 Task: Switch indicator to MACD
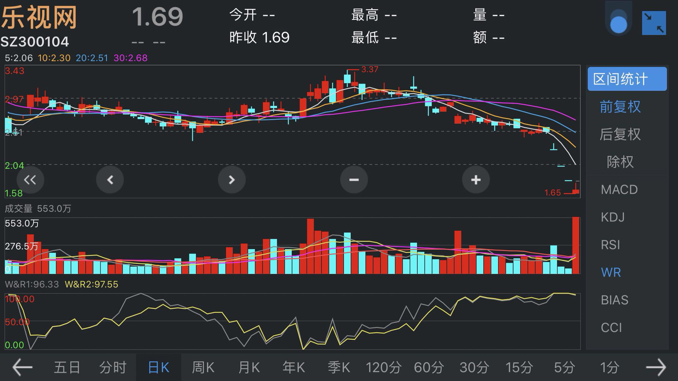619,189
